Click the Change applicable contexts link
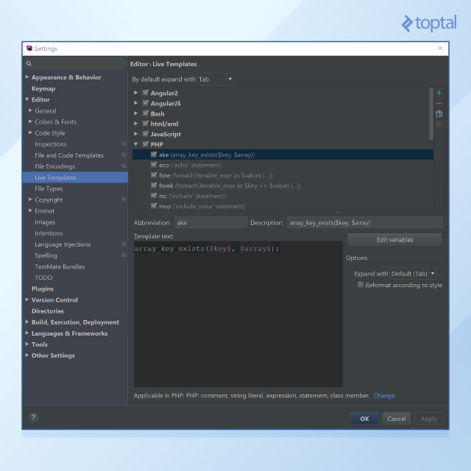This screenshot has width=471, height=471. [384, 396]
